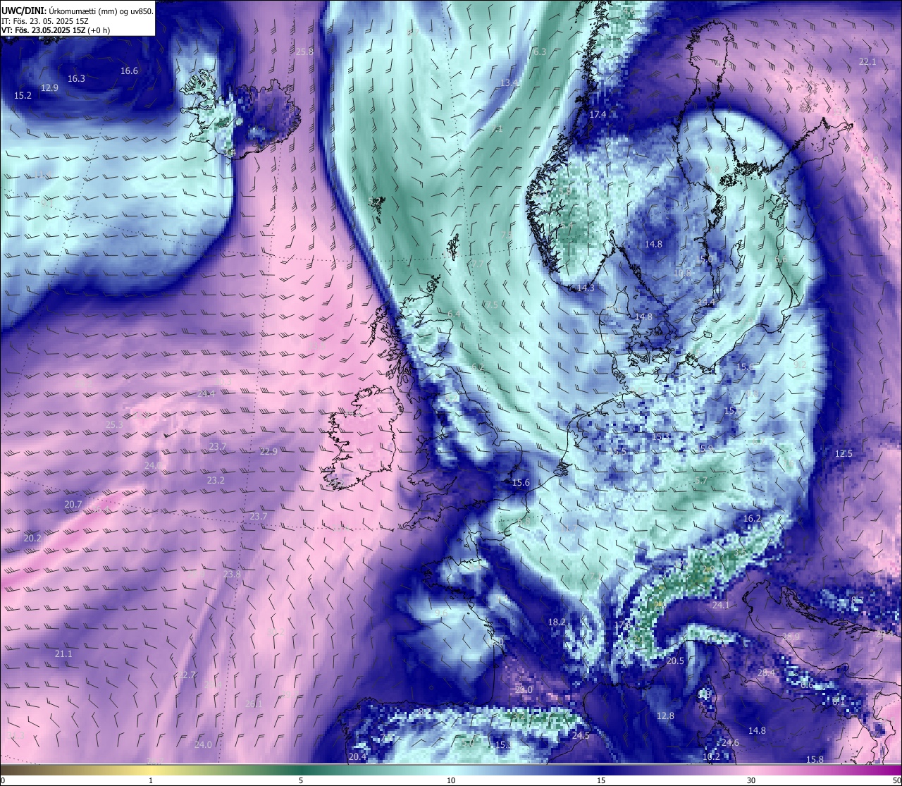This screenshot has height=786, width=902.
Task: Click the 24.1 value on the map
Action: (x=721, y=605)
